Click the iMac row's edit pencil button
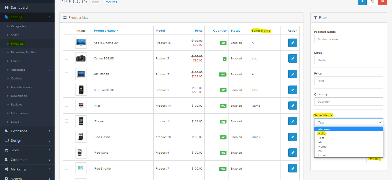Viewport: 392px width, 180px height. pyautogui.click(x=293, y=106)
